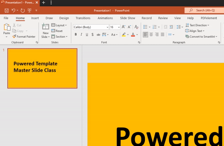
Task: Align text left
Action: pyautogui.click(x=146, y=34)
